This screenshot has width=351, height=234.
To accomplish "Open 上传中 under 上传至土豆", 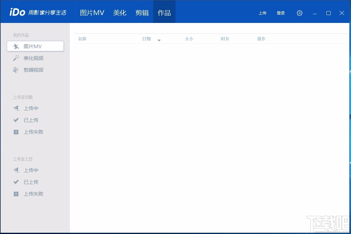I will (x=31, y=170).
